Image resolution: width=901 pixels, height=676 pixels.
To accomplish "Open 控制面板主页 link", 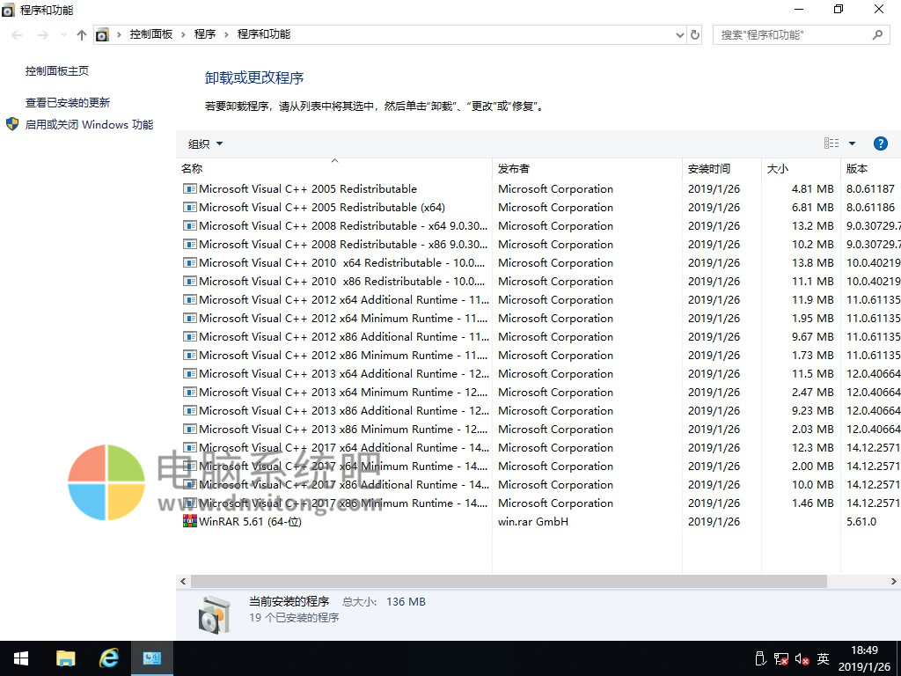I will click(57, 70).
